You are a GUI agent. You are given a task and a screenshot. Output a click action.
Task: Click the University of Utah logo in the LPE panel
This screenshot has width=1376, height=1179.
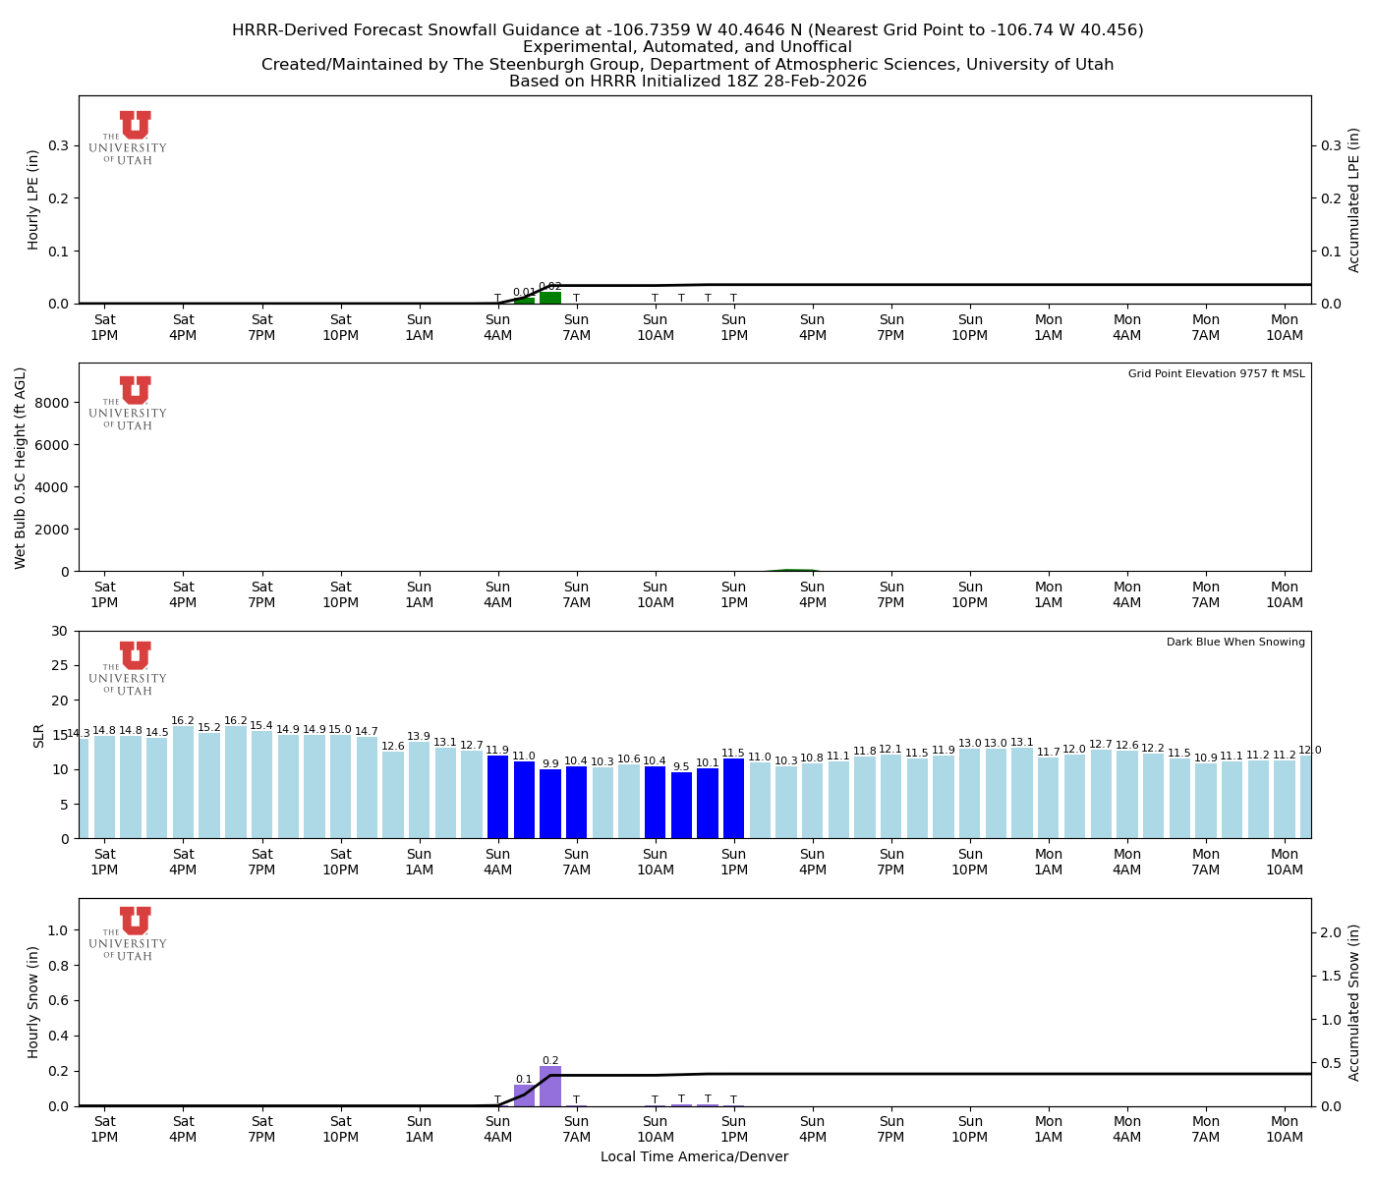(x=133, y=138)
